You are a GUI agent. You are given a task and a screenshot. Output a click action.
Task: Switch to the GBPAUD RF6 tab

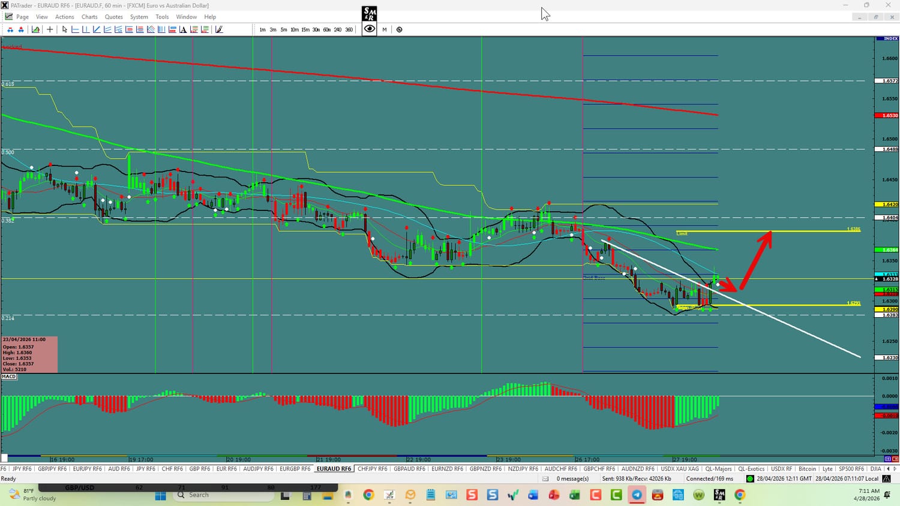pyautogui.click(x=409, y=469)
